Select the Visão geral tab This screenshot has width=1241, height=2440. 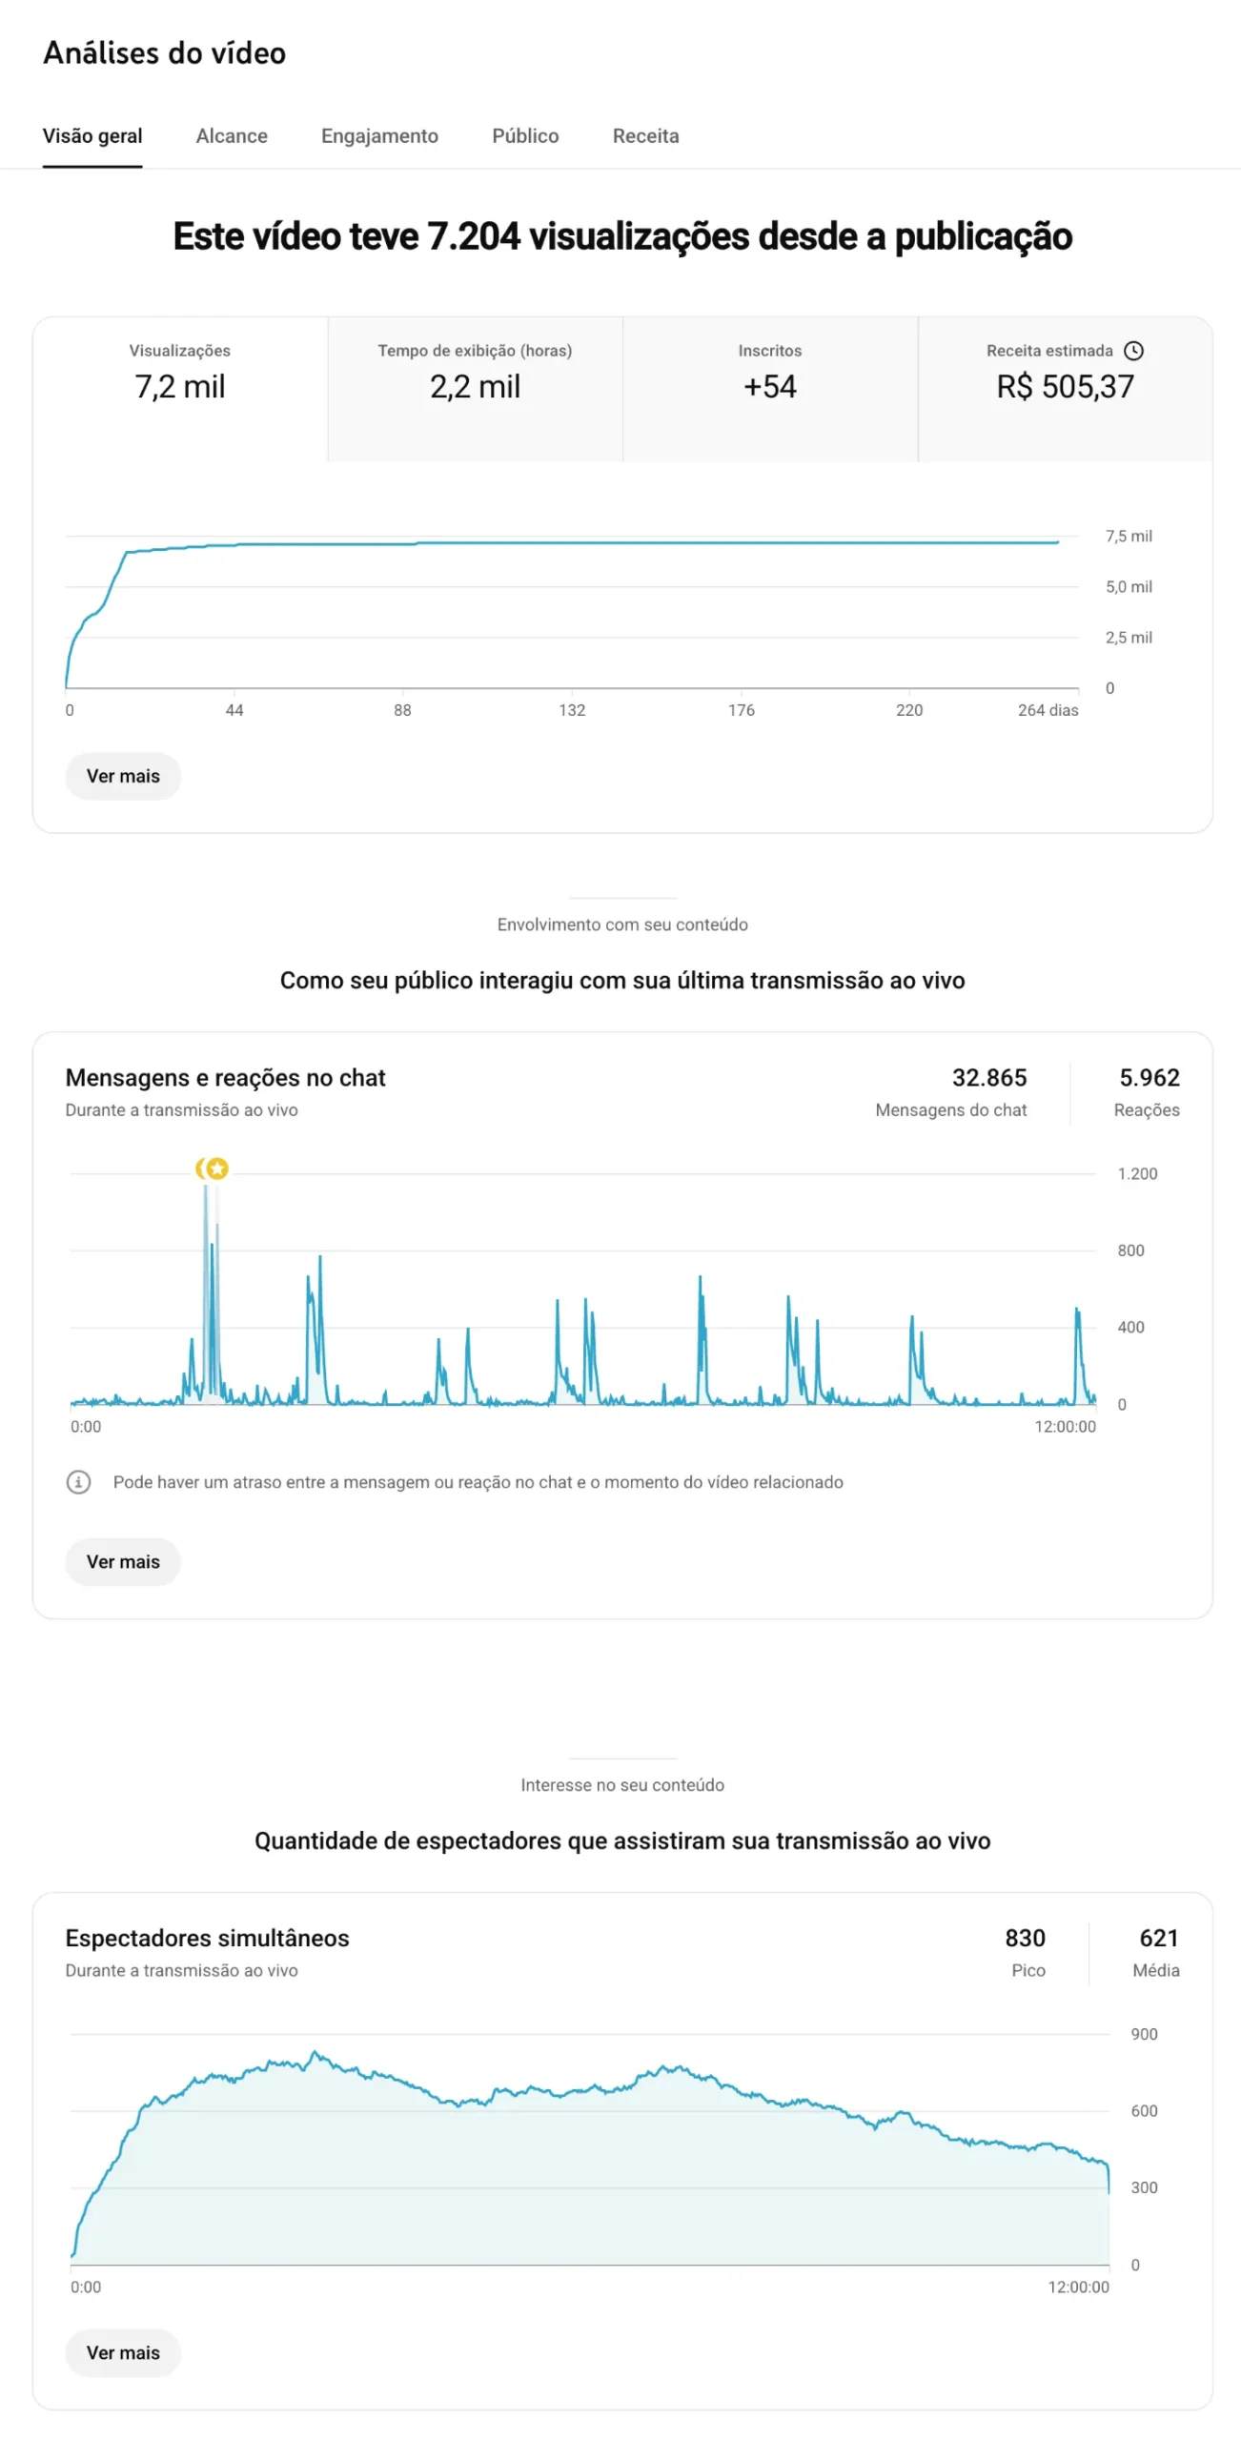tap(92, 136)
